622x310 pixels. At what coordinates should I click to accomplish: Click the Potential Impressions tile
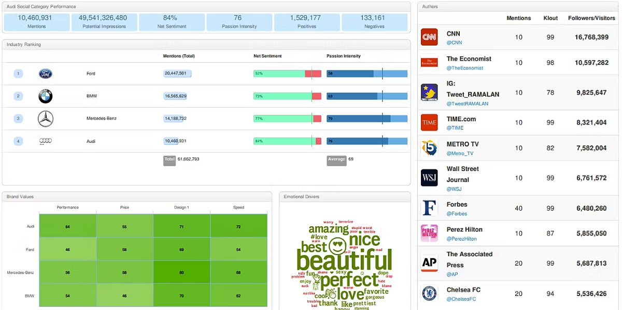click(104, 22)
